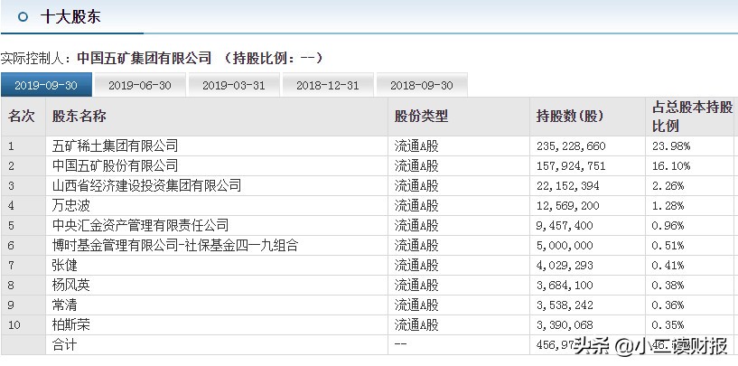Click the 持股数(股) column header

[569, 117]
